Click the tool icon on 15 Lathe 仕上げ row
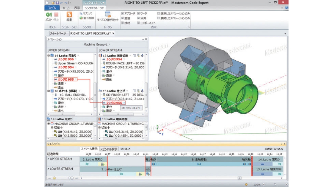The width and height of the screenshot is (333, 187). (x=138, y=91)
